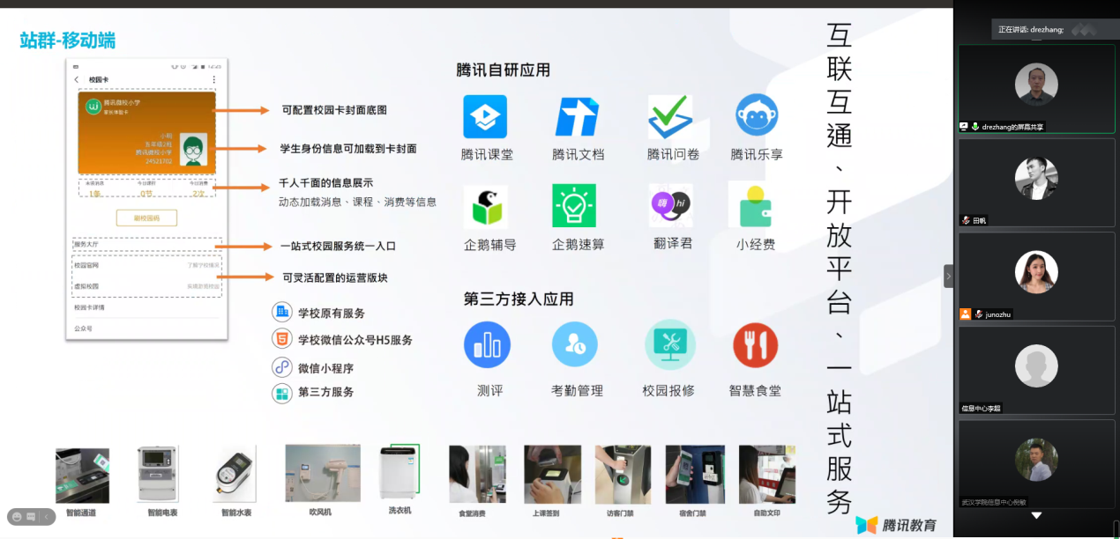This screenshot has width=1120, height=539.
Task: Open the 小经费 wallet icon
Action: tap(756, 206)
